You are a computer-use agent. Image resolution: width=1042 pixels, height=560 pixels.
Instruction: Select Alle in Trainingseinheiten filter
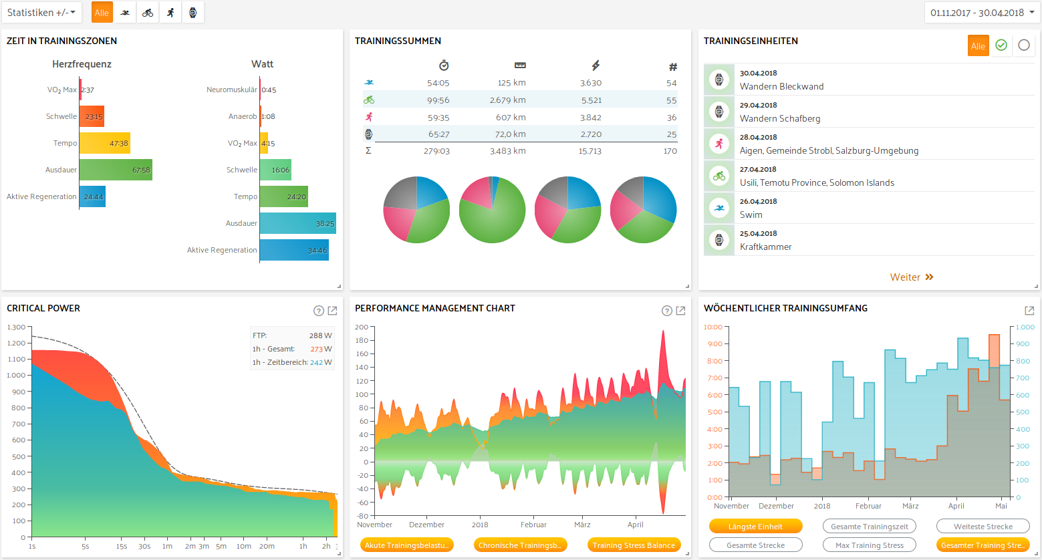[978, 45]
